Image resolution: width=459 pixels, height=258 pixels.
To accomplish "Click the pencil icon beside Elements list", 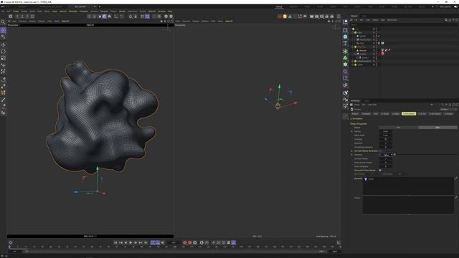I will coord(456,178).
